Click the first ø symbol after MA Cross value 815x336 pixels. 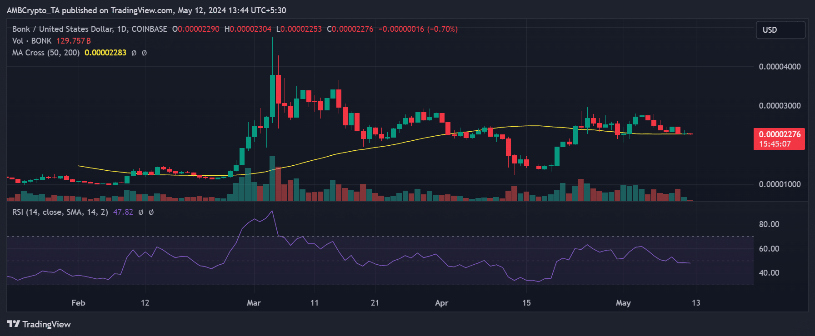click(134, 53)
